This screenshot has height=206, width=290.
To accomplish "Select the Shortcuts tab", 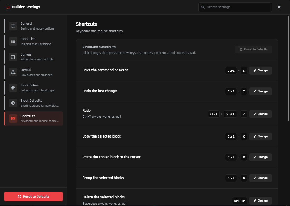I will (34, 119).
